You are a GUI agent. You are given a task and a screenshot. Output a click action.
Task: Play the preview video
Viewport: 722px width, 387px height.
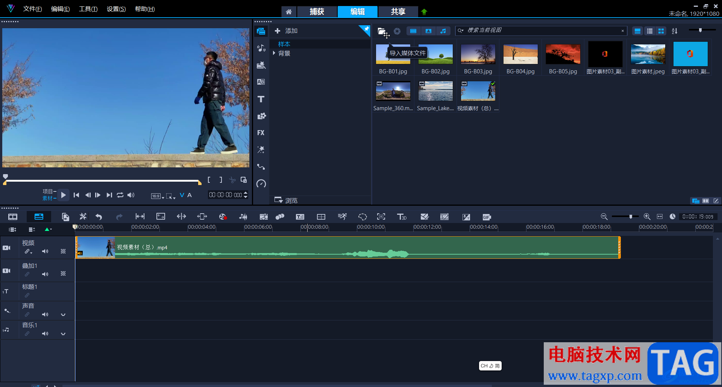pyautogui.click(x=63, y=195)
